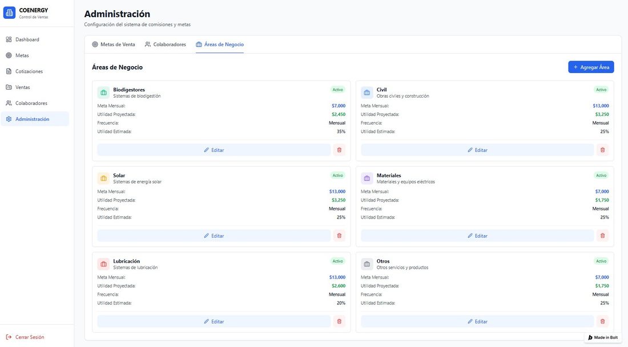Open the Metas de Venta tab
Image resolution: width=628 pixels, height=347 pixels.
114,45
